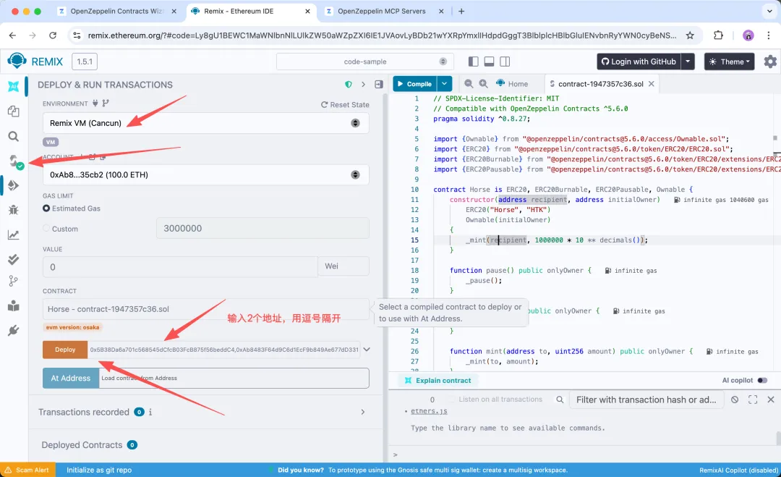Click the Scam Alert status bar item
The image size is (781, 477).
pyautogui.click(x=27, y=470)
